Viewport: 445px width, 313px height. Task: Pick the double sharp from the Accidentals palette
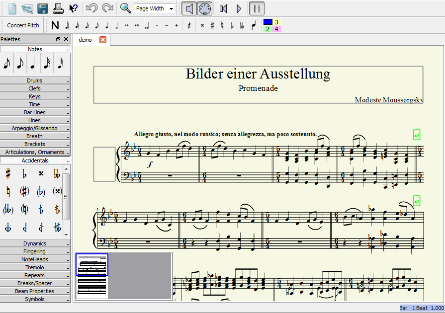point(41,174)
